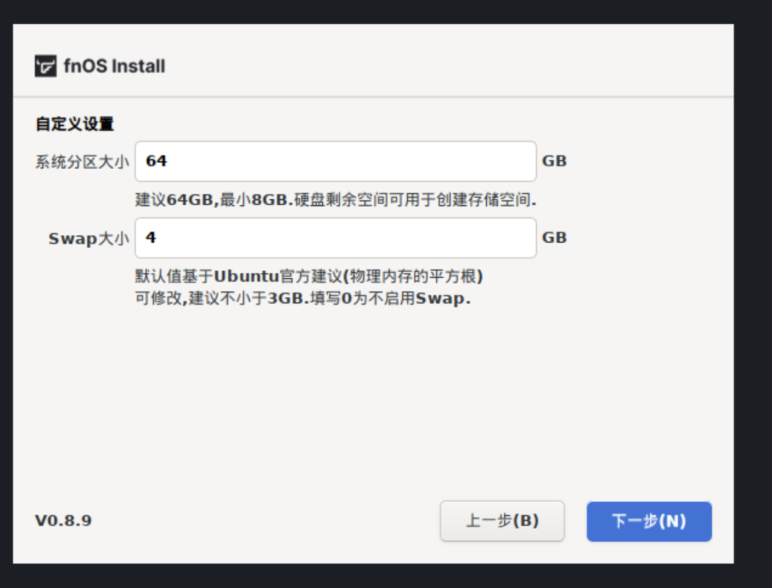
Task: Click the GB unit beside system partition field
Action: click(x=554, y=161)
